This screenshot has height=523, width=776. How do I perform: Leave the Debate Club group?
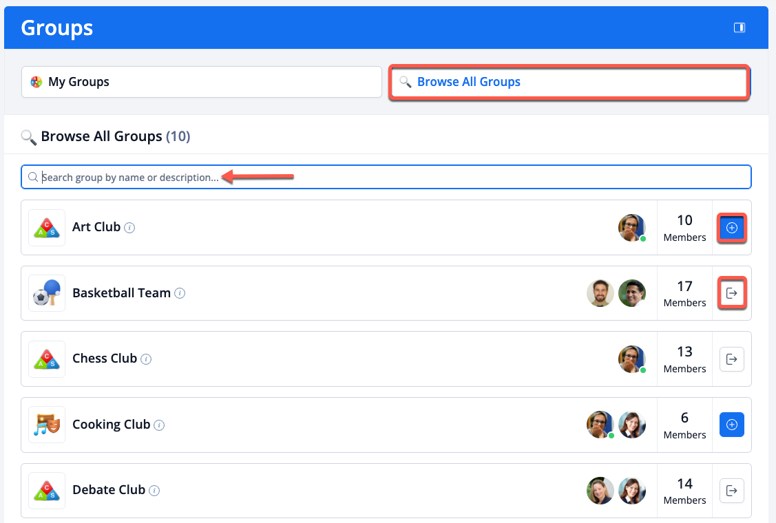(731, 491)
